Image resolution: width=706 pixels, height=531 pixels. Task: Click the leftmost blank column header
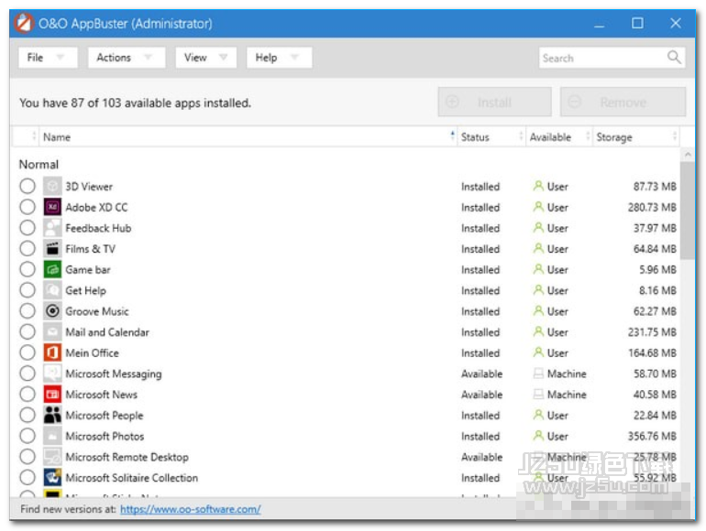(25, 136)
